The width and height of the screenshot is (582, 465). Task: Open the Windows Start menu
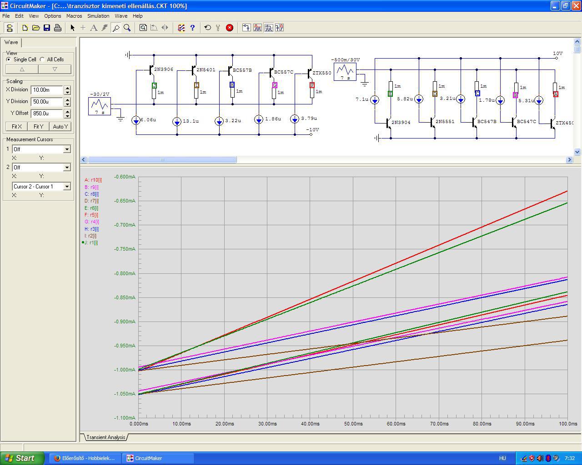22,458
